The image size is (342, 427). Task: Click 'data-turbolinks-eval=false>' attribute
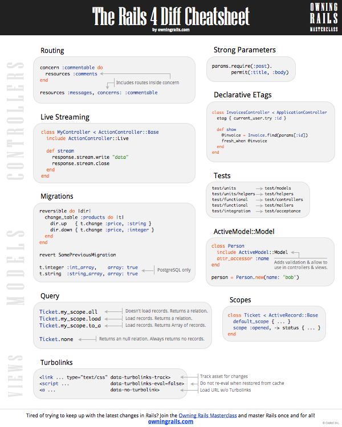pos(147,383)
